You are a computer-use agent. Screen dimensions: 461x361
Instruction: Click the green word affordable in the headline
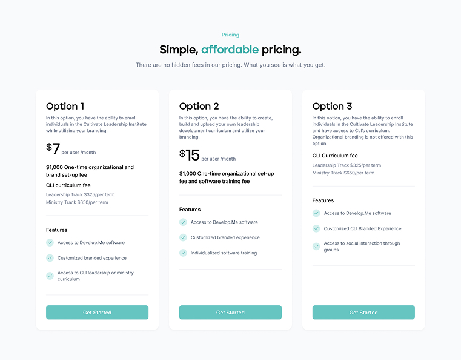230,50
